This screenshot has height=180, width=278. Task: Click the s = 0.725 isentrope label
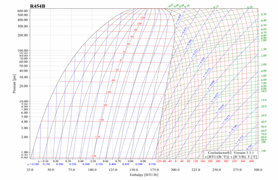(240, 139)
